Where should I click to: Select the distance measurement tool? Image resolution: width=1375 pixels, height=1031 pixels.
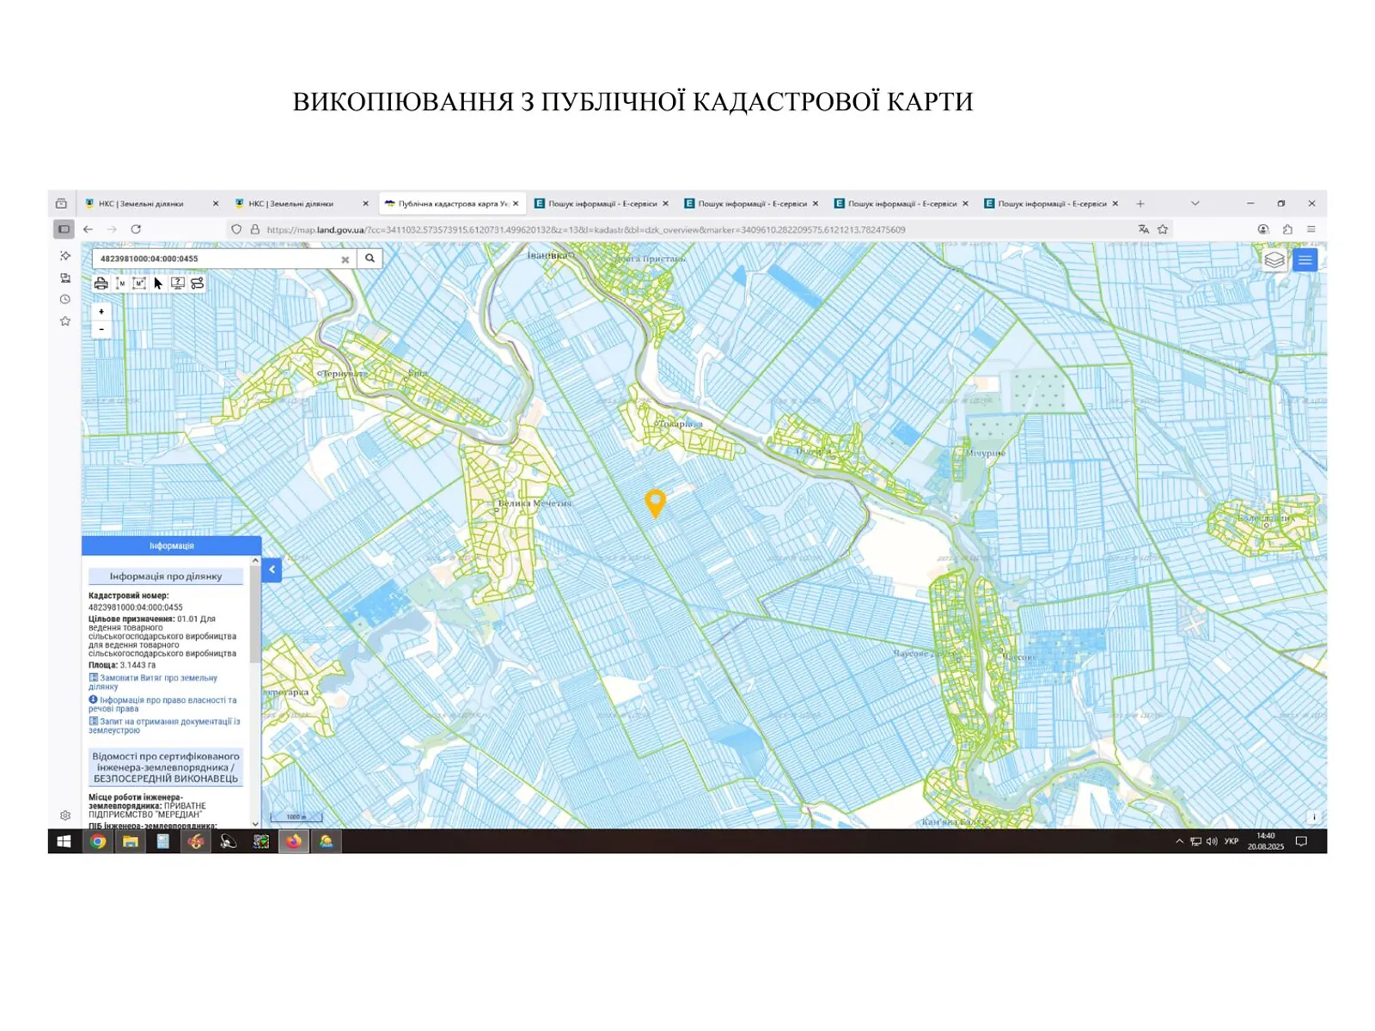120,284
